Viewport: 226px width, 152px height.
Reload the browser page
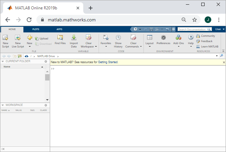point(29,20)
